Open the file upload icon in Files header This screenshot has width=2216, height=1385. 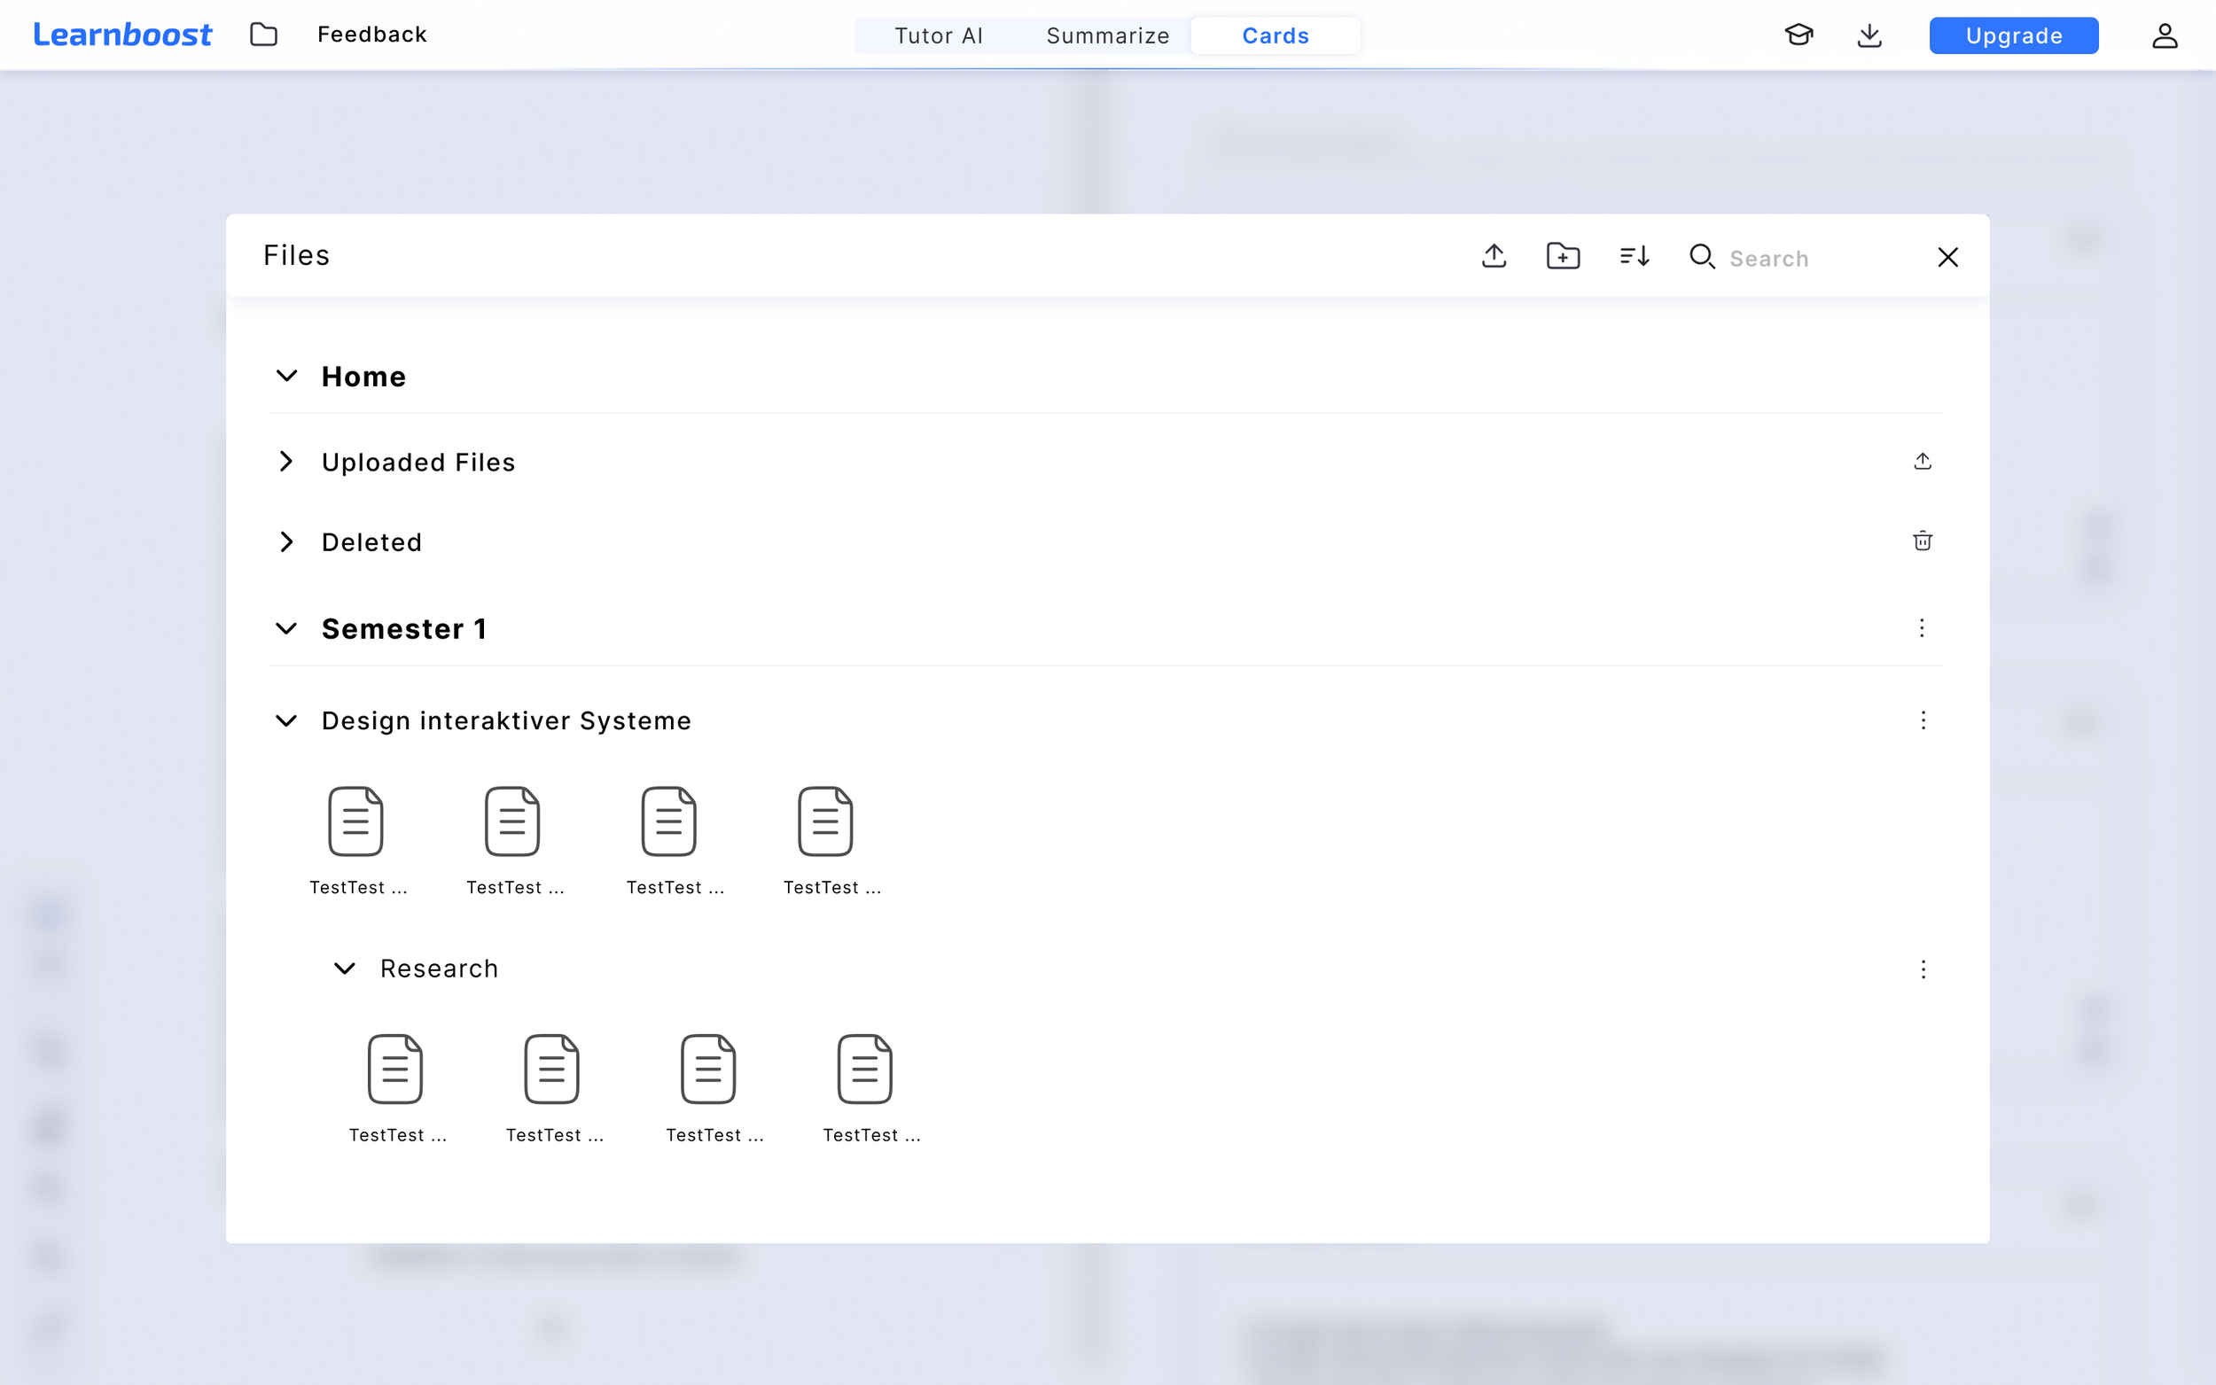(x=1493, y=256)
